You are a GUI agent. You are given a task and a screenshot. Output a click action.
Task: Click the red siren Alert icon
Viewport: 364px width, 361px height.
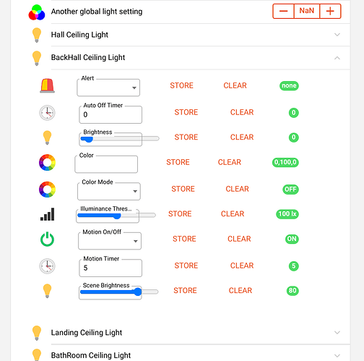(x=47, y=85)
